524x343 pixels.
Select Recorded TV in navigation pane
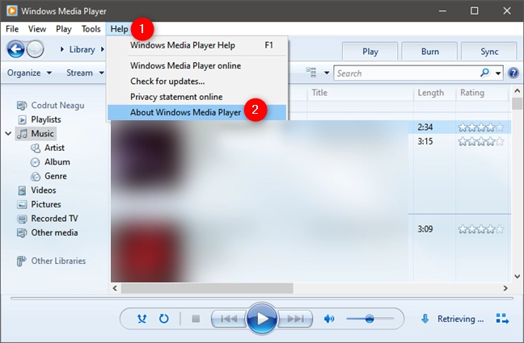coord(48,219)
